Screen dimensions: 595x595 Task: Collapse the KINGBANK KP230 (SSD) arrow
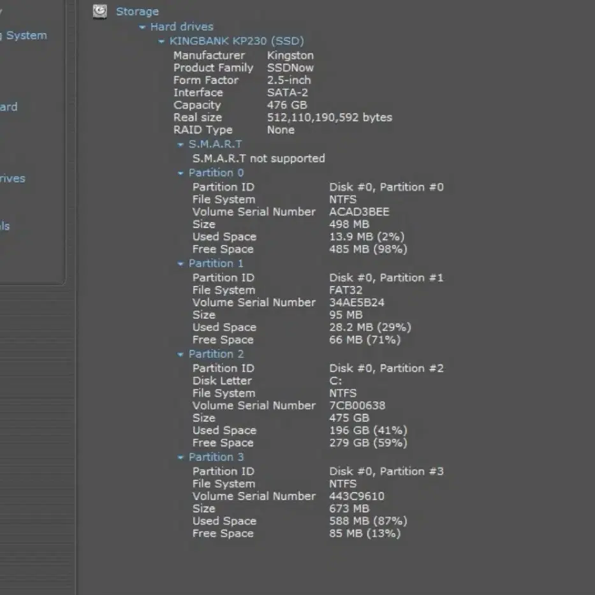point(161,41)
